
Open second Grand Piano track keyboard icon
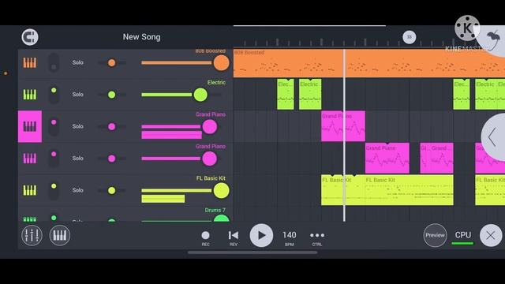(x=30, y=159)
